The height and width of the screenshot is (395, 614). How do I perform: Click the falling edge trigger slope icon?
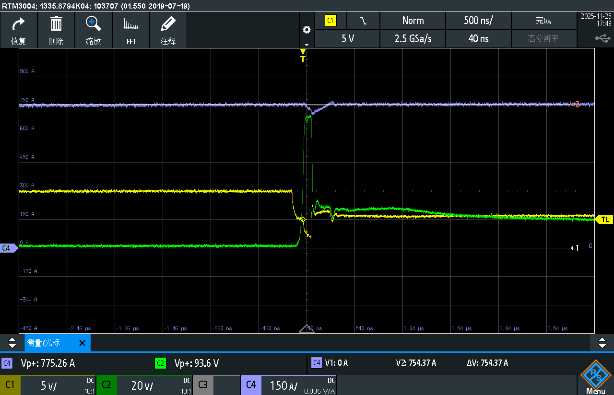(363, 21)
